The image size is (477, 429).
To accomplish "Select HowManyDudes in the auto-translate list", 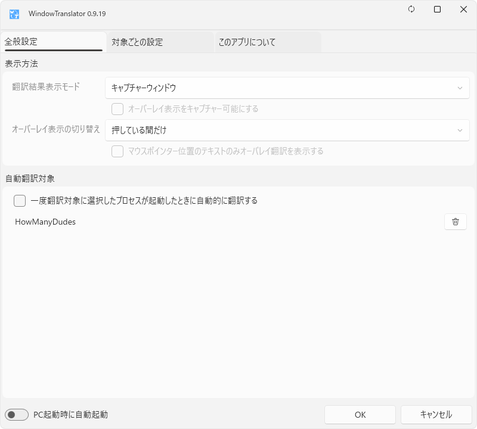I will (45, 222).
